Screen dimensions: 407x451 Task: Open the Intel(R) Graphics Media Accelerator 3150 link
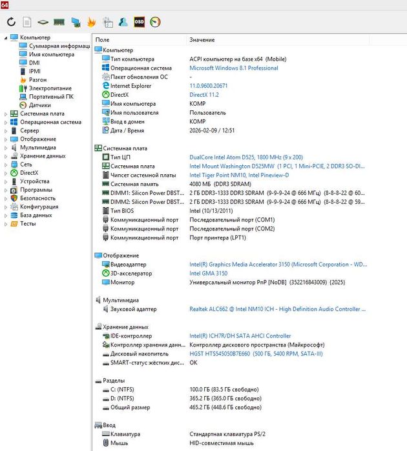278,265
